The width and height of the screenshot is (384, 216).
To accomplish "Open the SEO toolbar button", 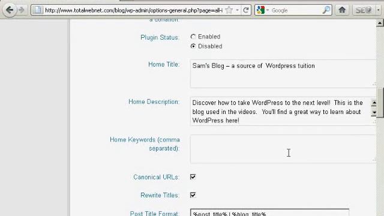I will 363,10.
